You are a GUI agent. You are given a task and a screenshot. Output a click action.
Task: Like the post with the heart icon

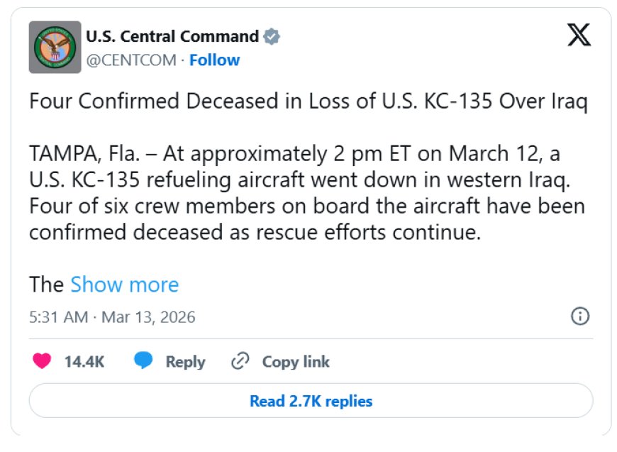43,361
